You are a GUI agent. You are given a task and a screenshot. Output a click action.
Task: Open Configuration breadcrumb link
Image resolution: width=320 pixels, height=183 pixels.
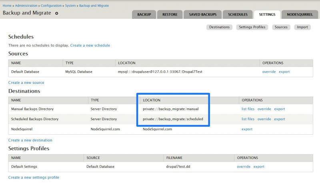point(51,6)
